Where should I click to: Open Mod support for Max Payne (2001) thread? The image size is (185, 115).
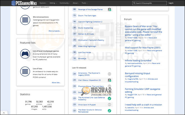pyautogui.click(x=143, y=47)
